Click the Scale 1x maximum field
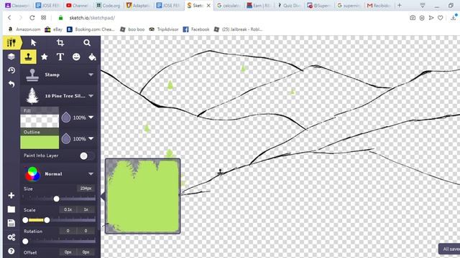This screenshot has height=258, width=460. coord(86,210)
